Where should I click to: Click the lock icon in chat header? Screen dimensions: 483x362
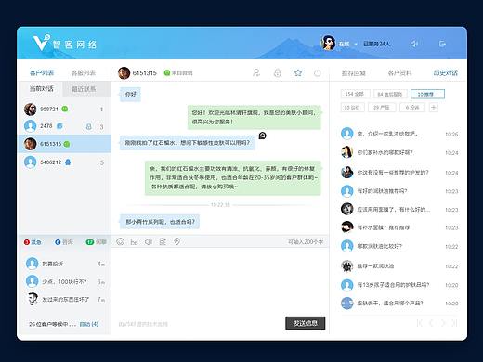click(x=278, y=73)
